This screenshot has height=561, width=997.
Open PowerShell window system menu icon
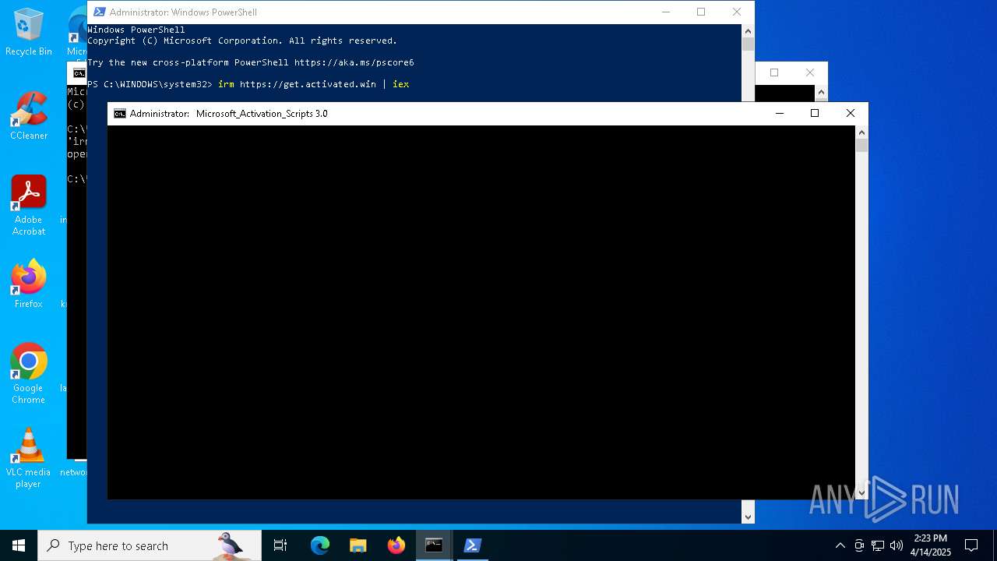(x=100, y=12)
